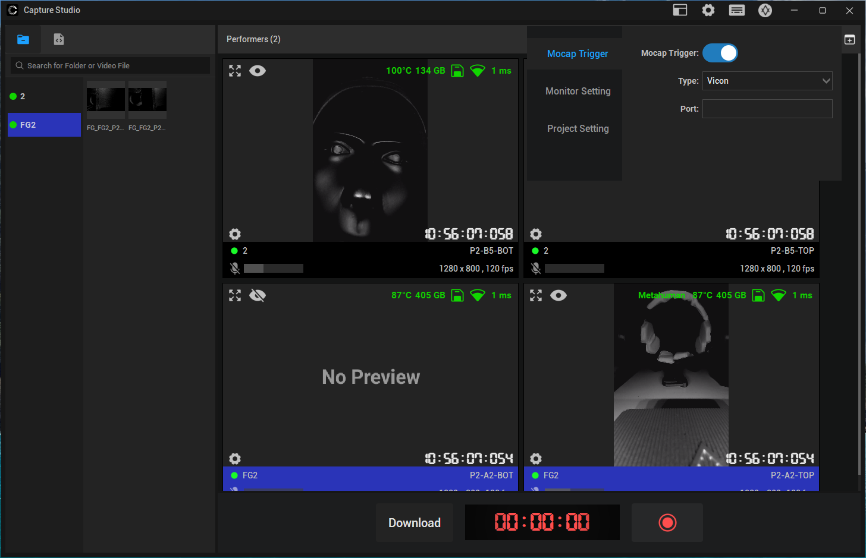Hide preview for P2-A2-TOP camera
This screenshot has height=558, width=866.
(x=558, y=295)
